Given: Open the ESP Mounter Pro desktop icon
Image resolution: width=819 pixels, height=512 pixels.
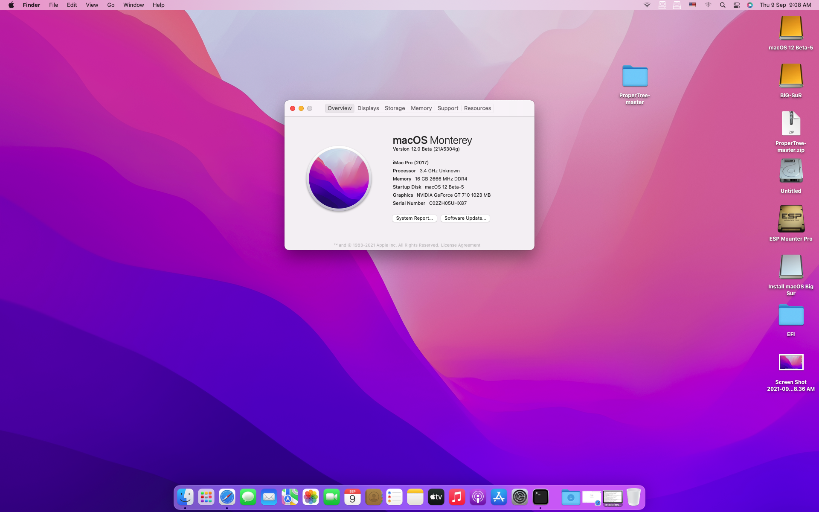Looking at the screenshot, I should click(x=791, y=219).
